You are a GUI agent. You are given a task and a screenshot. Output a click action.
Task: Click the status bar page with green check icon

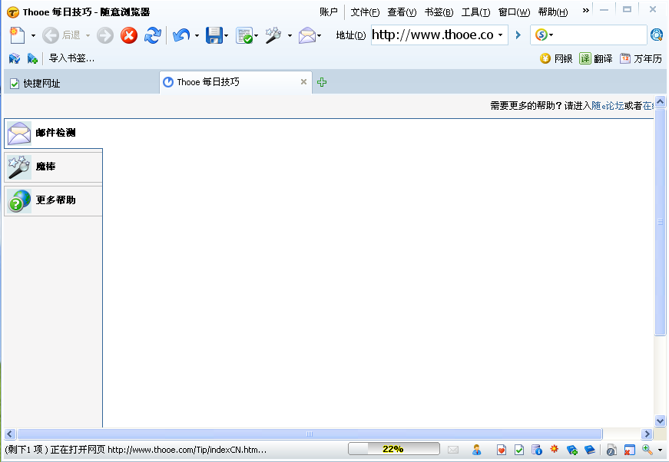pos(519,450)
